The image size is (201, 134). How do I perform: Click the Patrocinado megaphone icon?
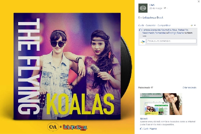[x=152, y=87]
